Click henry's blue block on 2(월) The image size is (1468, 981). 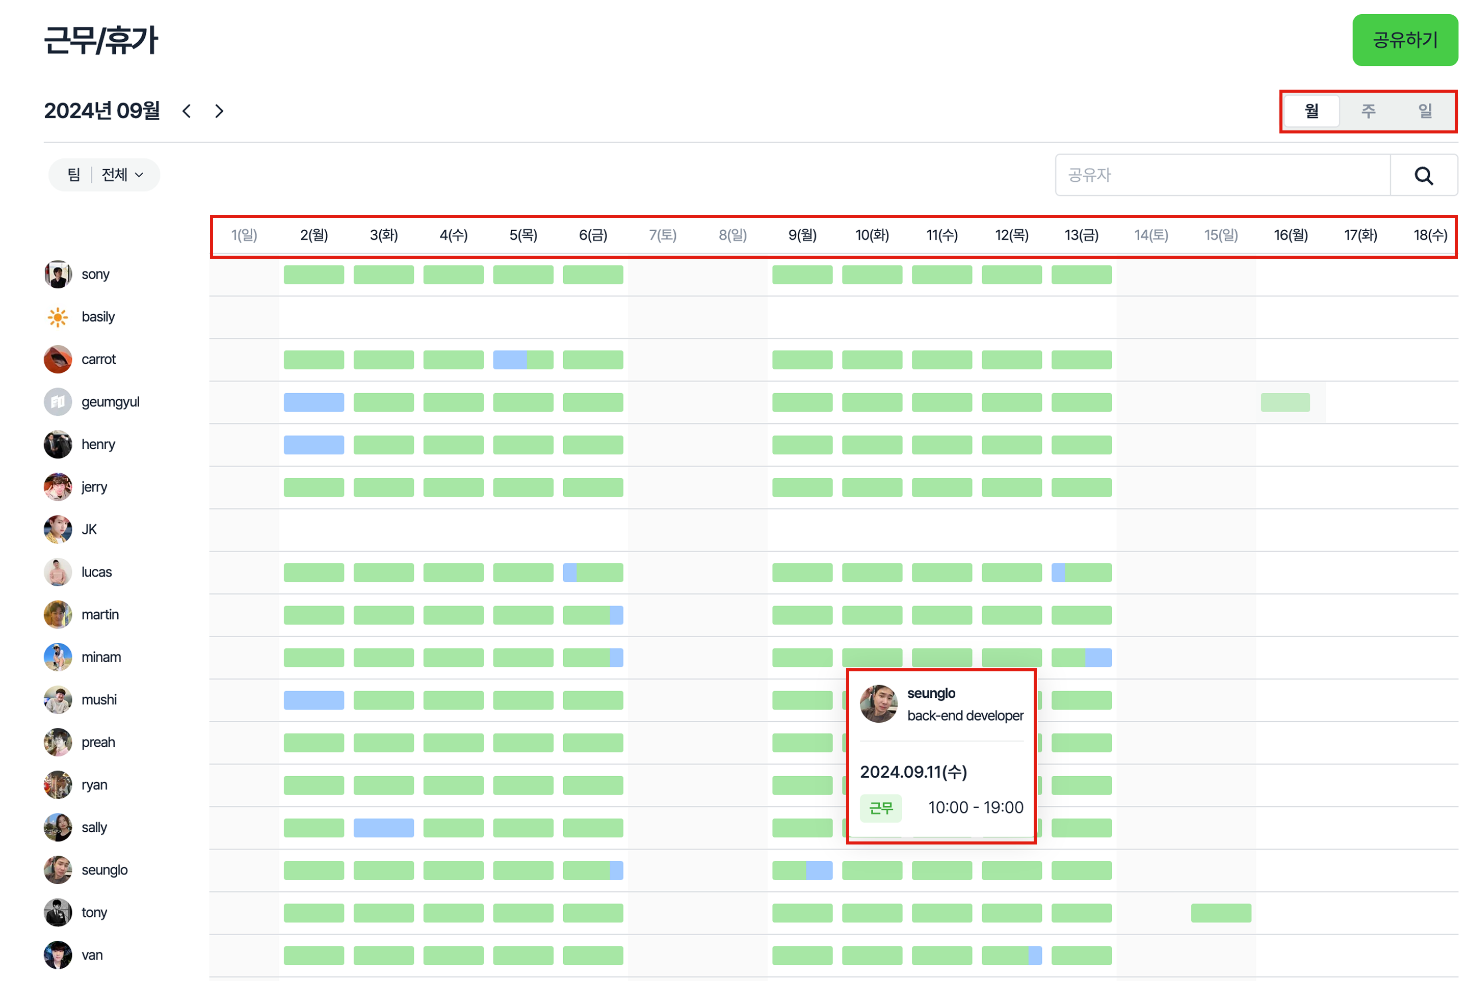pyautogui.click(x=313, y=445)
